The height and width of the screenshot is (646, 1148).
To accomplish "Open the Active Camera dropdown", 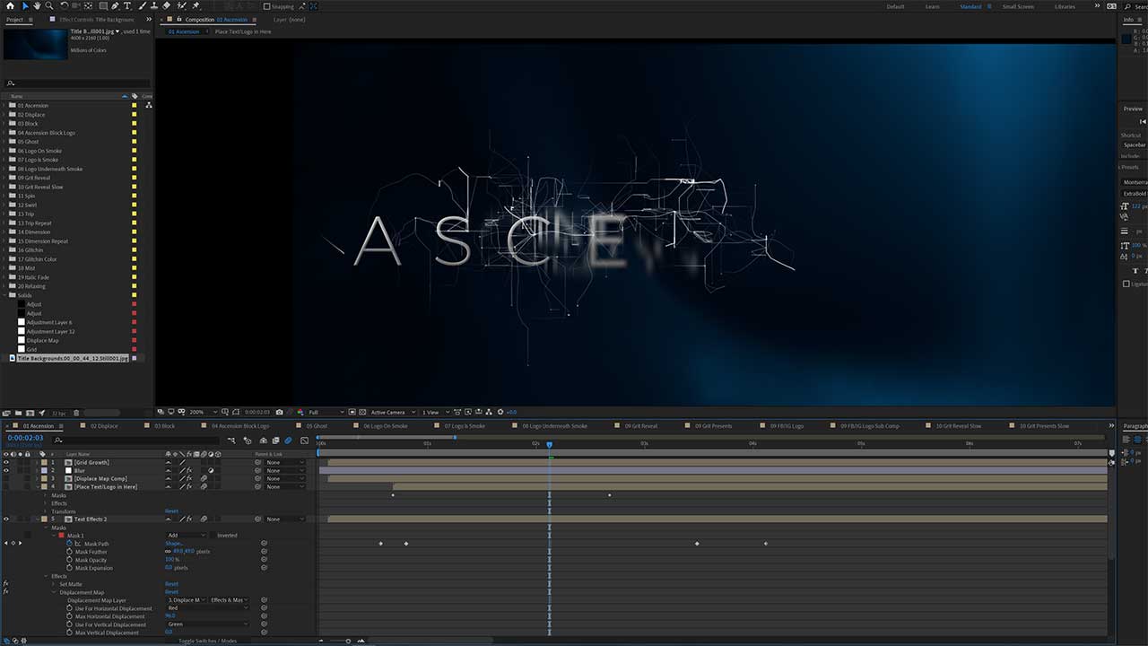I will tap(387, 411).
